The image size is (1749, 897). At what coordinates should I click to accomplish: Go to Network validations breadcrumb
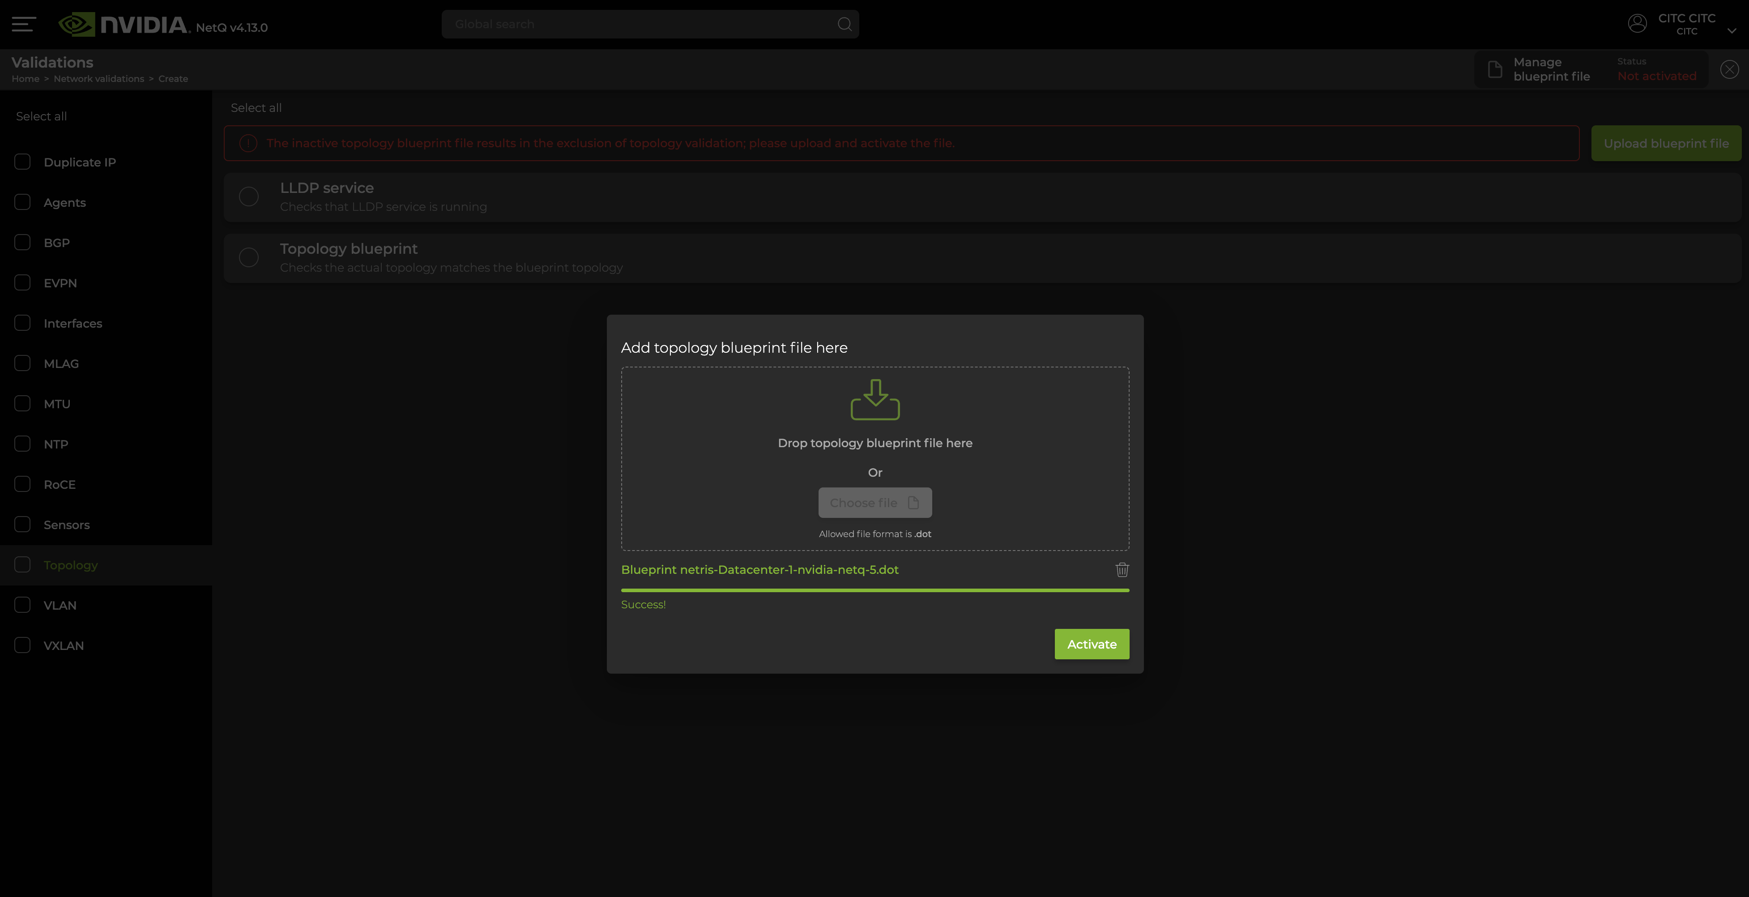pos(98,79)
